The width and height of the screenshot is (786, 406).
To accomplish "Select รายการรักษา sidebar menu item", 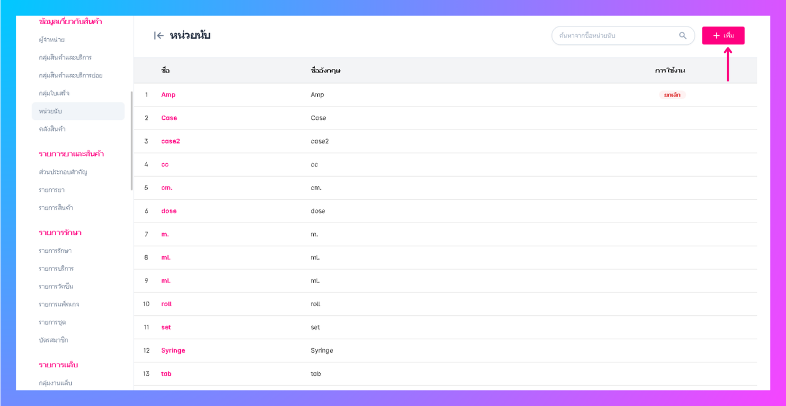I will [x=55, y=251].
